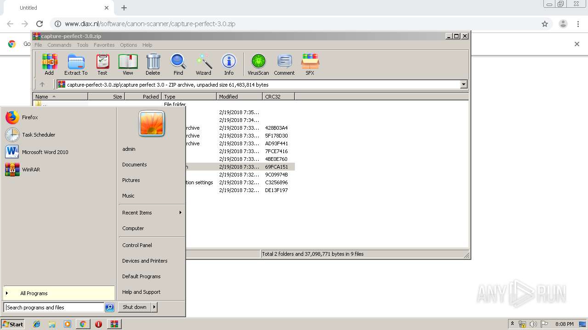Open the Help menu in WinRAR
Screen dimensions: 588x330
pos(147,45)
